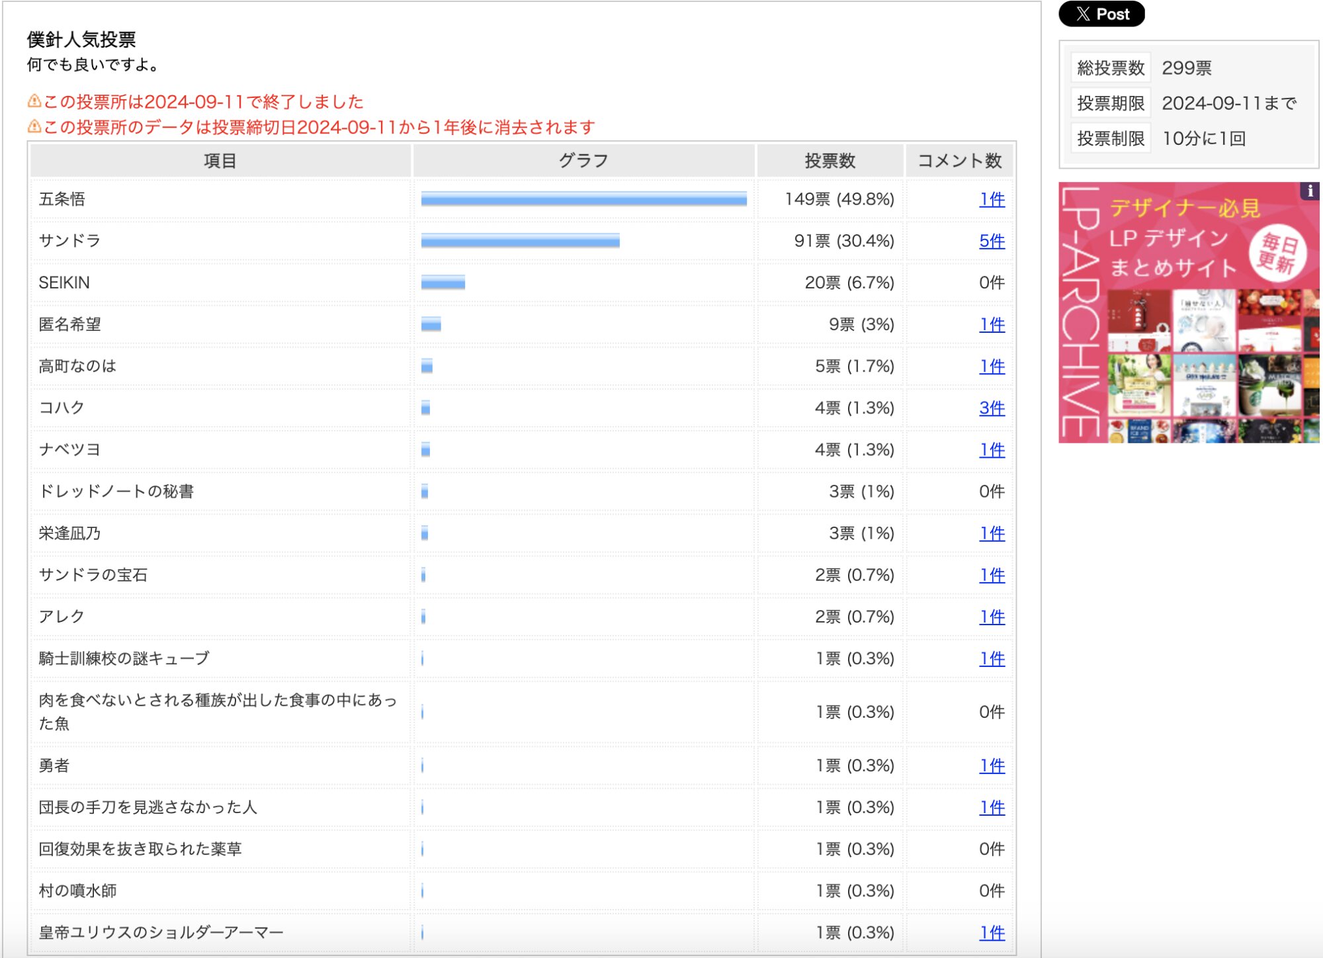Open 匿名希望 comment link
Screen dimensions: 1323x958
tap(991, 324)
